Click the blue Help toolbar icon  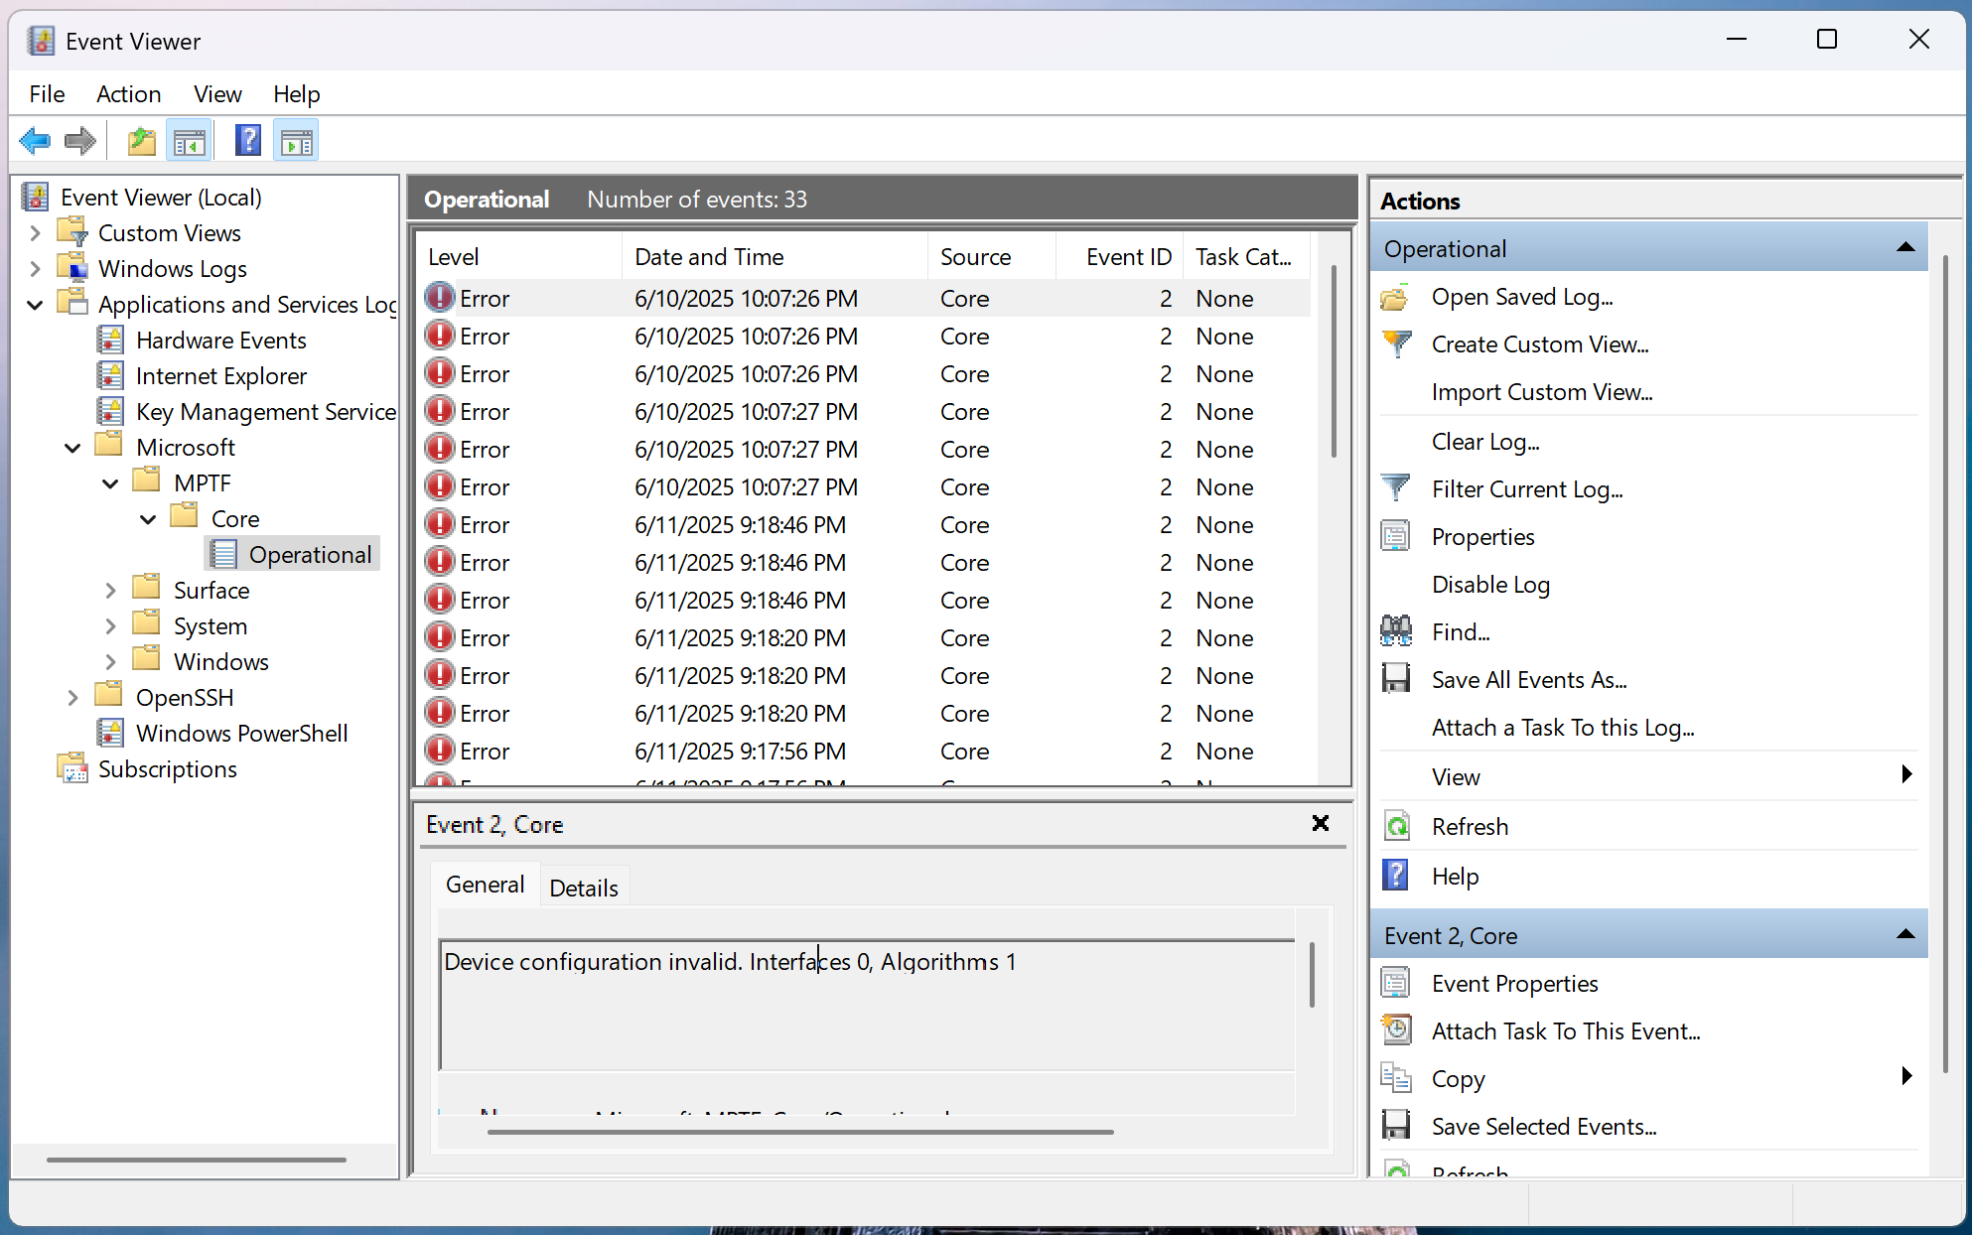pos(247,141)
